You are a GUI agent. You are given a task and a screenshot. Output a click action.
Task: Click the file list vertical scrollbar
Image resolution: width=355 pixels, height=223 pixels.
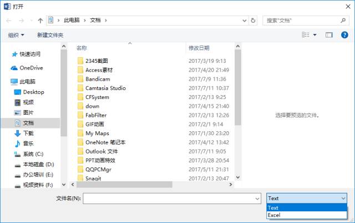click(x=238, y=87)
